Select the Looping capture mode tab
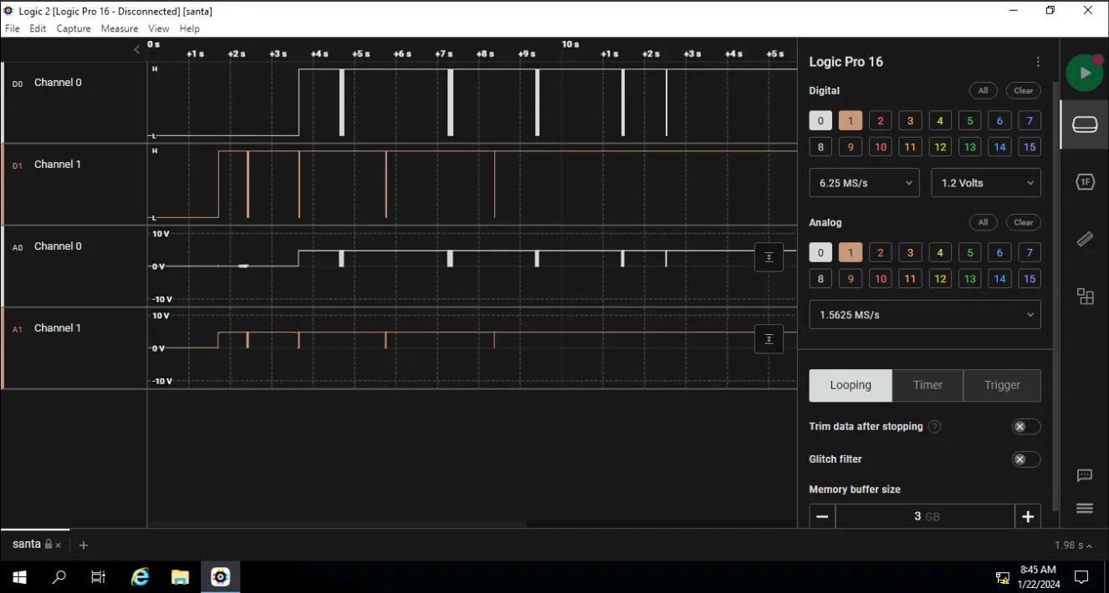Screen dimensions: 1109x593 point(851,385)
